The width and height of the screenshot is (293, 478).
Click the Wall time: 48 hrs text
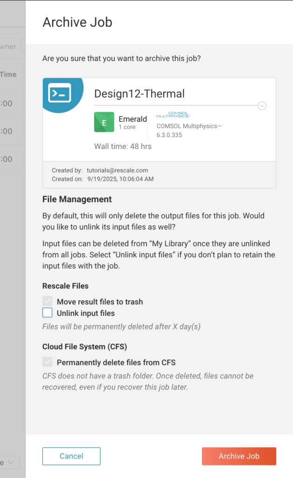click(x=123, y=146)
